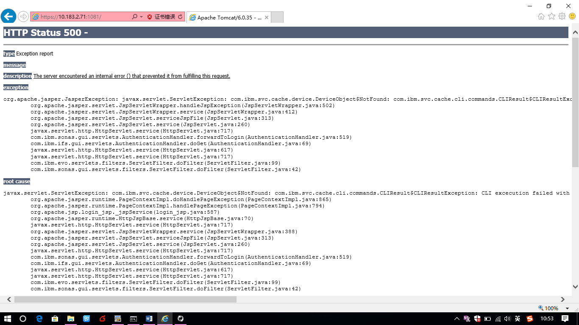The height and width of the screenshot is (325, 579).
Task: Open Favorites star icon
Action: pos(551,17)
